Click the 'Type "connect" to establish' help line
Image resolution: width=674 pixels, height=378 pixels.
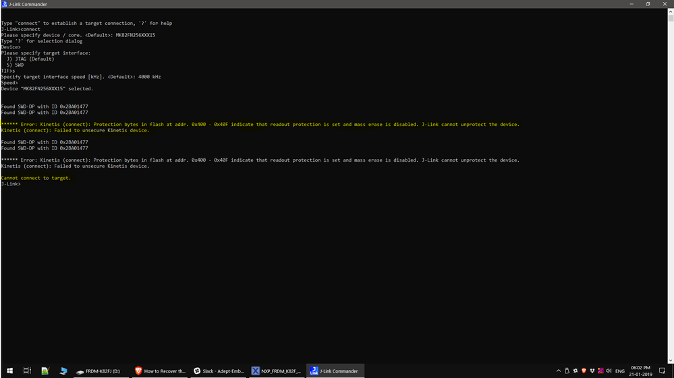tap(86, 23)
